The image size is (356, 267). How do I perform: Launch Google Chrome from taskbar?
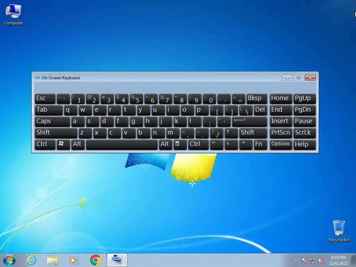(95, 260)
